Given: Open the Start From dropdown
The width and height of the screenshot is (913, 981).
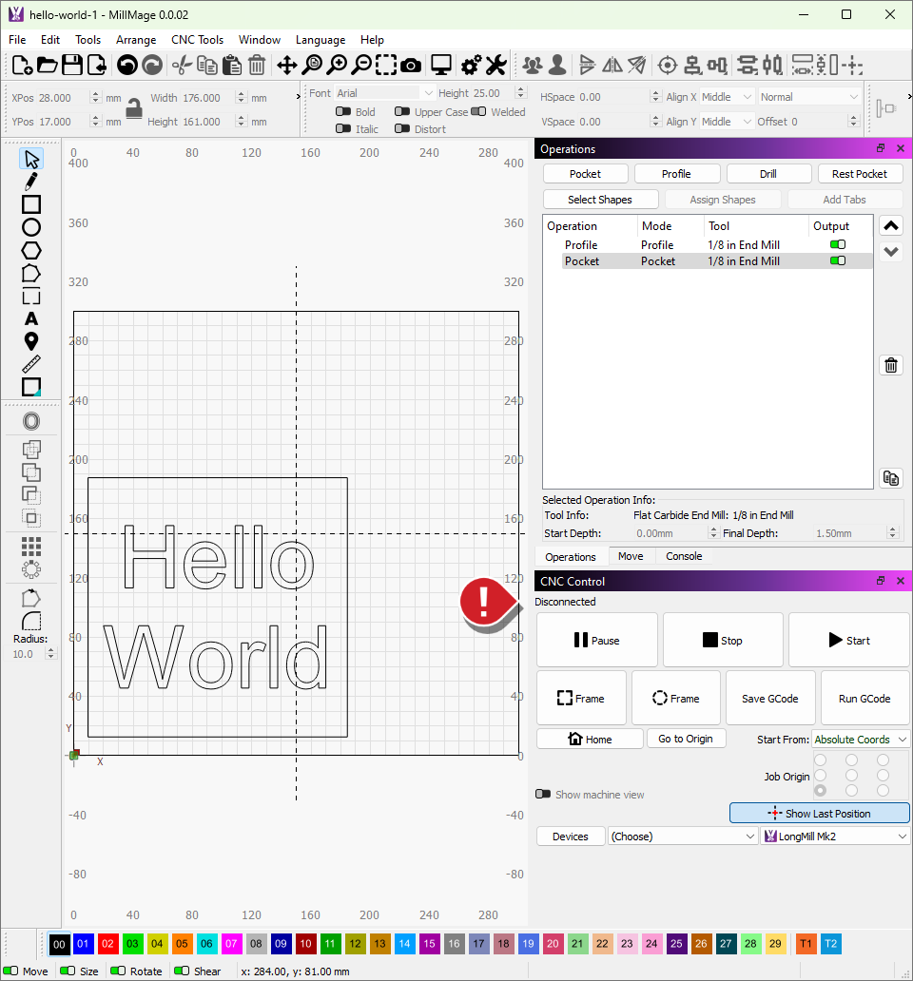Looking at the screenshot, I should pyautogui.click(x=860, y=740).
